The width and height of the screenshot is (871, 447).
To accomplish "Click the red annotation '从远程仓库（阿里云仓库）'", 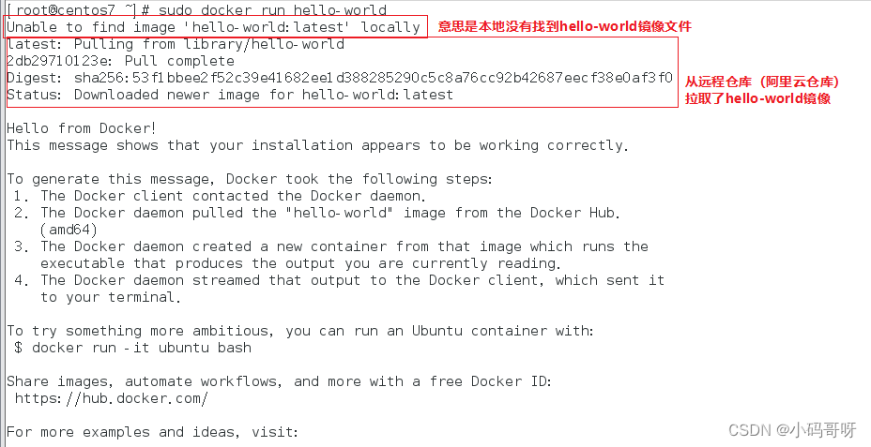I will [761, 82].
